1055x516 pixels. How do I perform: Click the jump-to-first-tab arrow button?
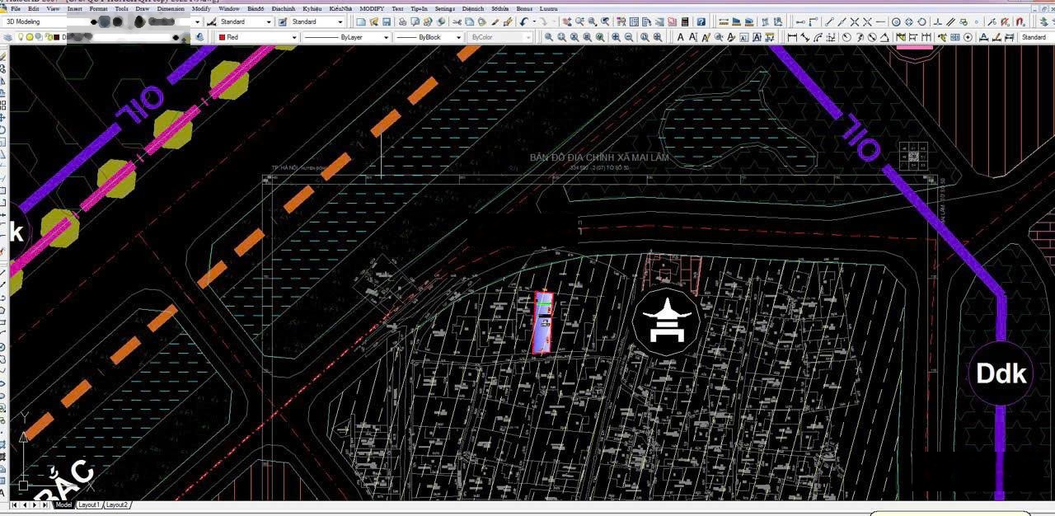(x=14, y=504)
